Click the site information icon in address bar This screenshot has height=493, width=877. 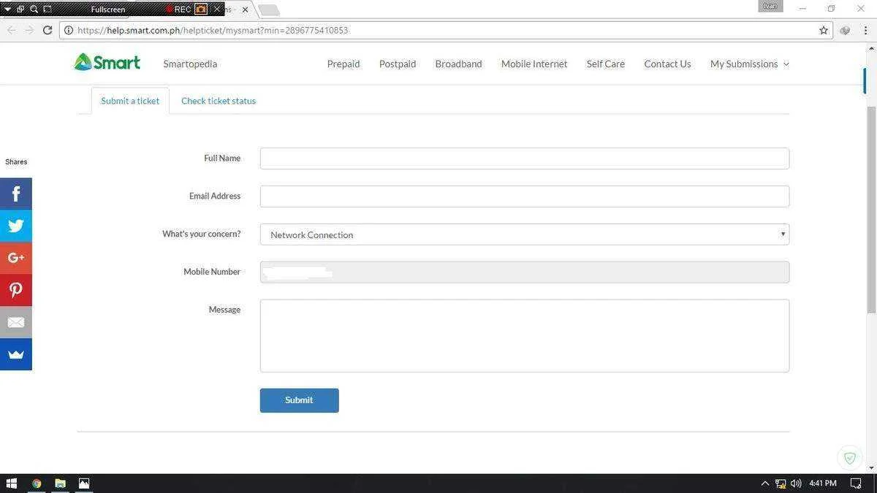(x=69, y=31)
